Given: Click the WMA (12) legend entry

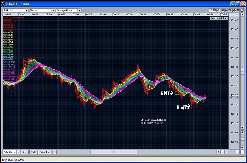Looking at the screenshot, I should click(8, 25).
